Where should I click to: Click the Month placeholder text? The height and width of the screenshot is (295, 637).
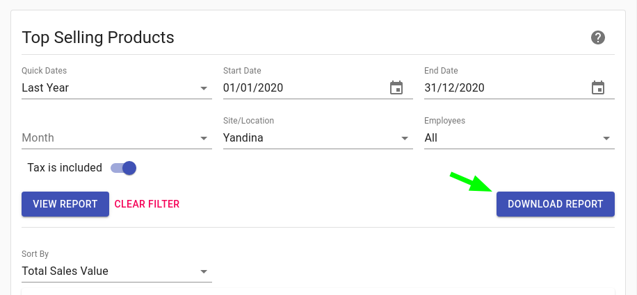pyautogui.click(x=38, y=137)
